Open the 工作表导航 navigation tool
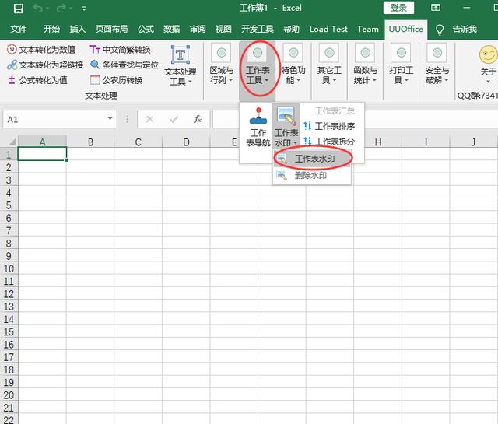The width and height of the screenshot is (498, 424). tap(258, 127)
